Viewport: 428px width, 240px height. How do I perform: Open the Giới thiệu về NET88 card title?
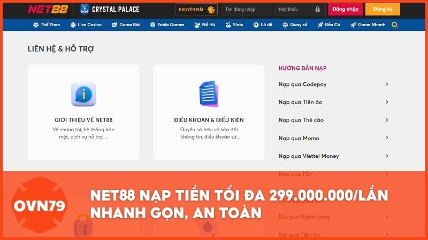pyautogui.click(x=83, y=120)
